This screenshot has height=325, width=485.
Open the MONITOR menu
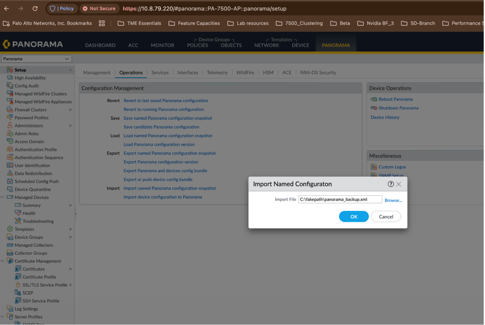point(162,45)
